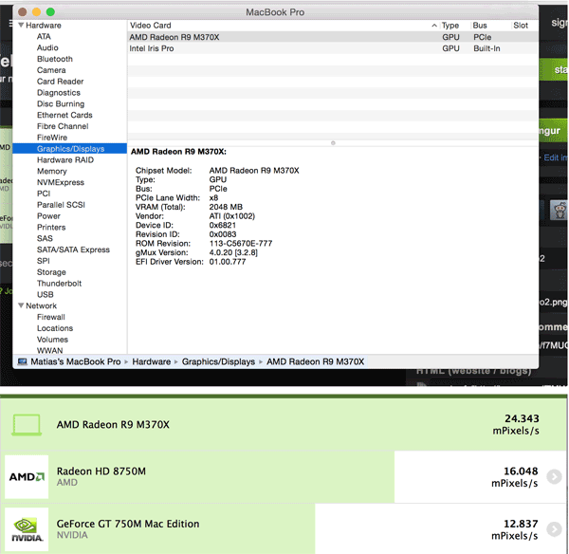Select Thunderbolt in the hardware list
Viewport: 569px width, 554px height.
click(59, 284)
